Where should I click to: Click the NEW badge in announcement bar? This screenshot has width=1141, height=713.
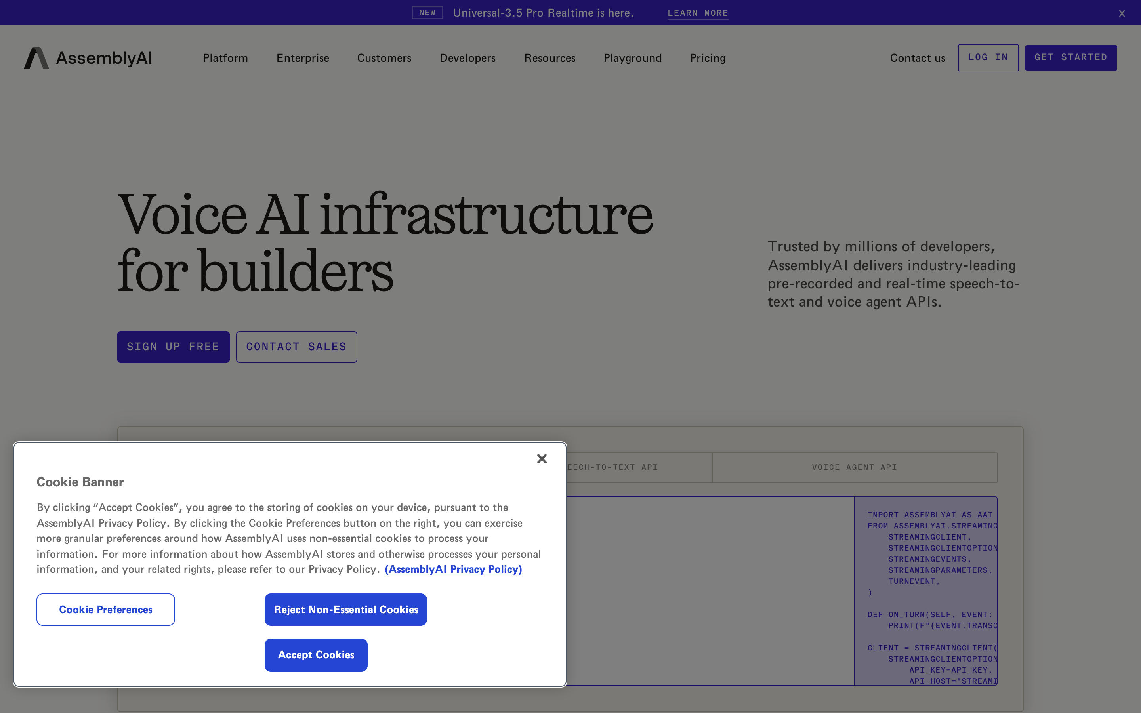click(427, 13)
